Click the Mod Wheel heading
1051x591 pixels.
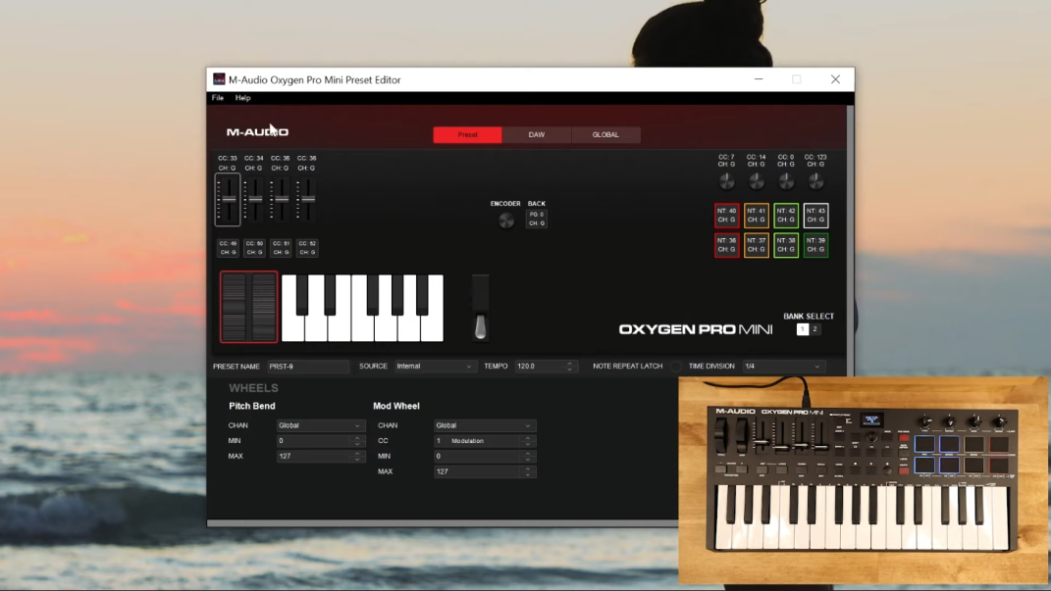click(396, 407)
